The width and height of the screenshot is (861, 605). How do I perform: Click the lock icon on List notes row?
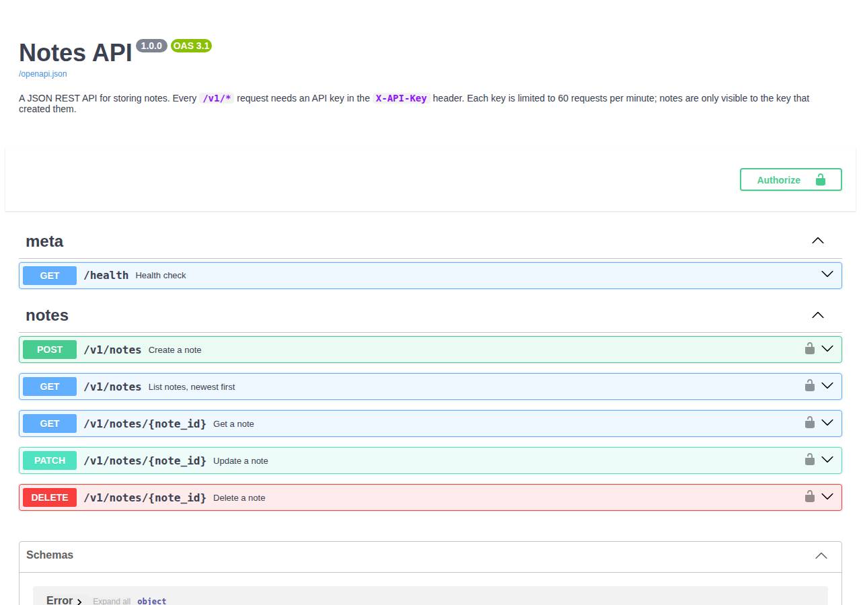click(810, 385)
